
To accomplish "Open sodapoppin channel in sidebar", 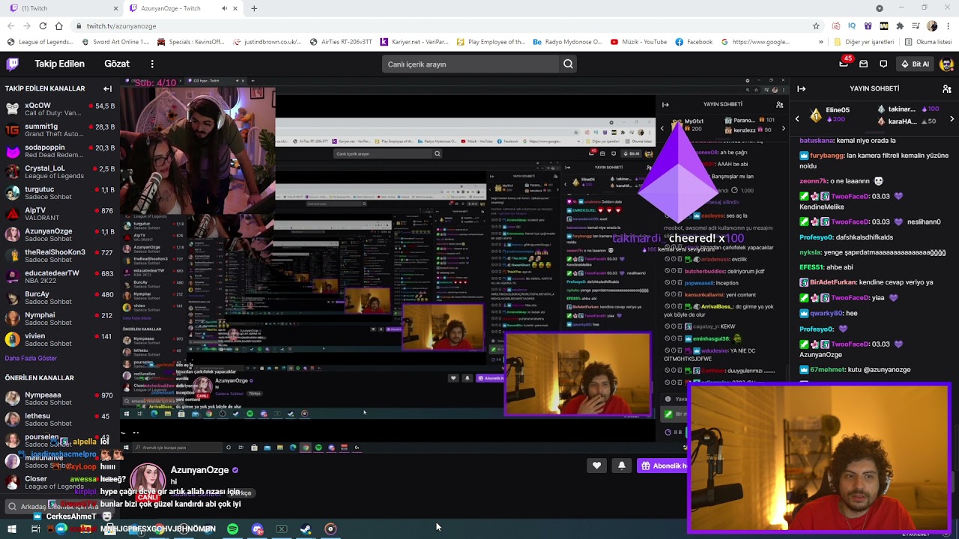I will 60,151.
